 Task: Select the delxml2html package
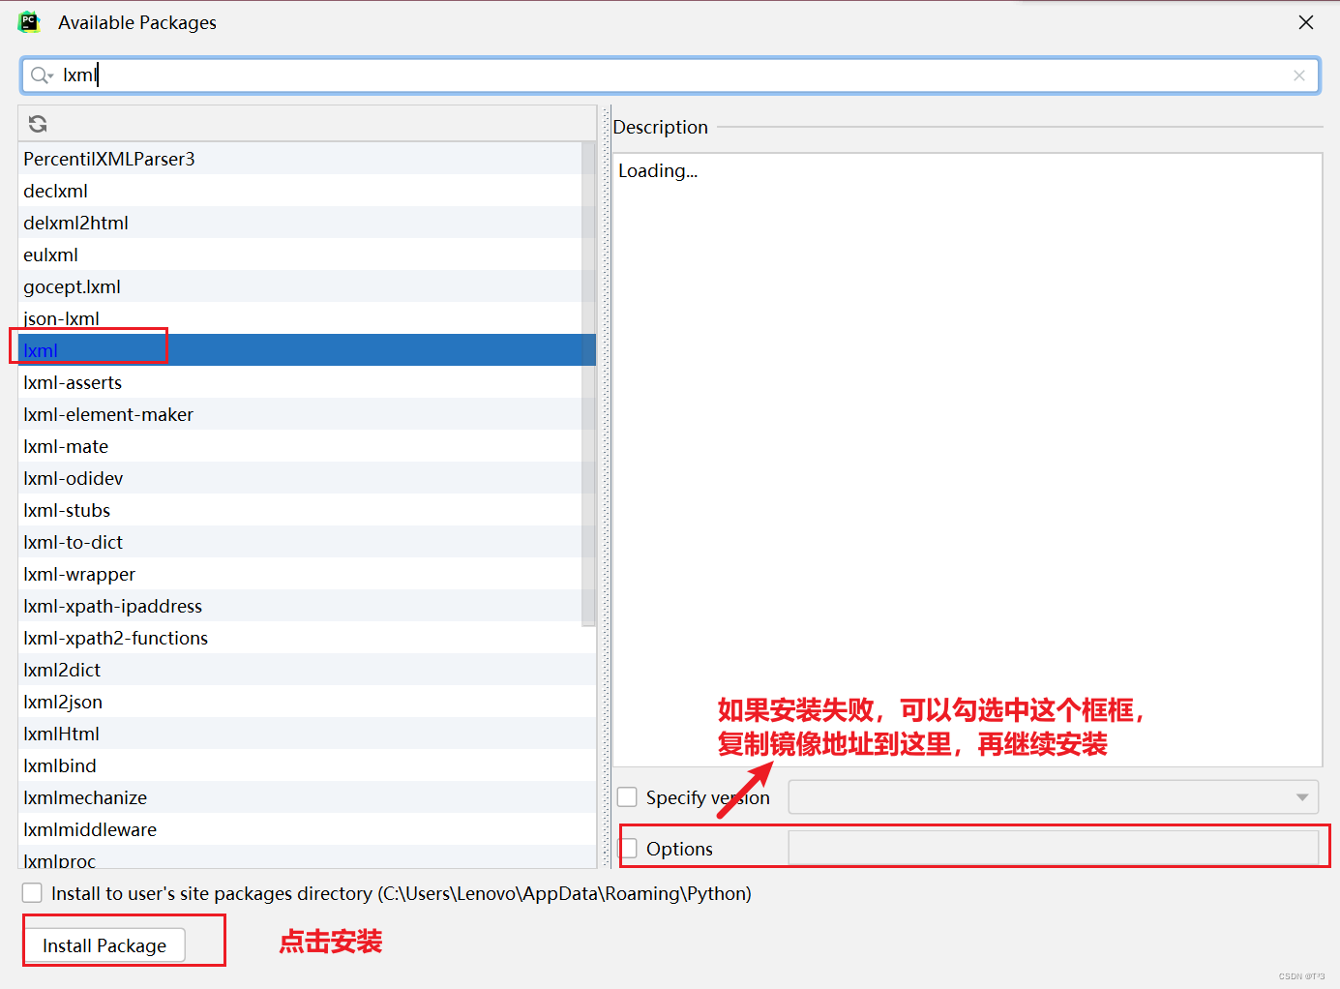300,223
